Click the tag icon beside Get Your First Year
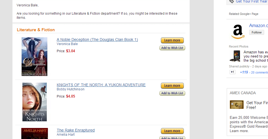 (x=231, y=1)
